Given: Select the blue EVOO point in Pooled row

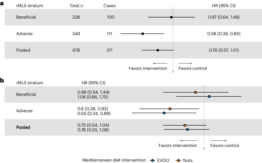Looking at the screenshot, I should 187,129.
